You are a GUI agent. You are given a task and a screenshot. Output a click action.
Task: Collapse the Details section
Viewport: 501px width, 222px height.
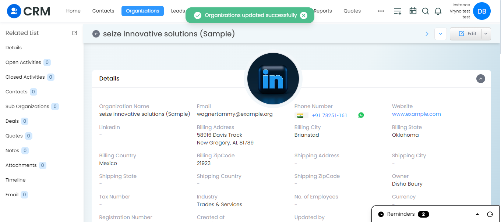click(481, 79)
